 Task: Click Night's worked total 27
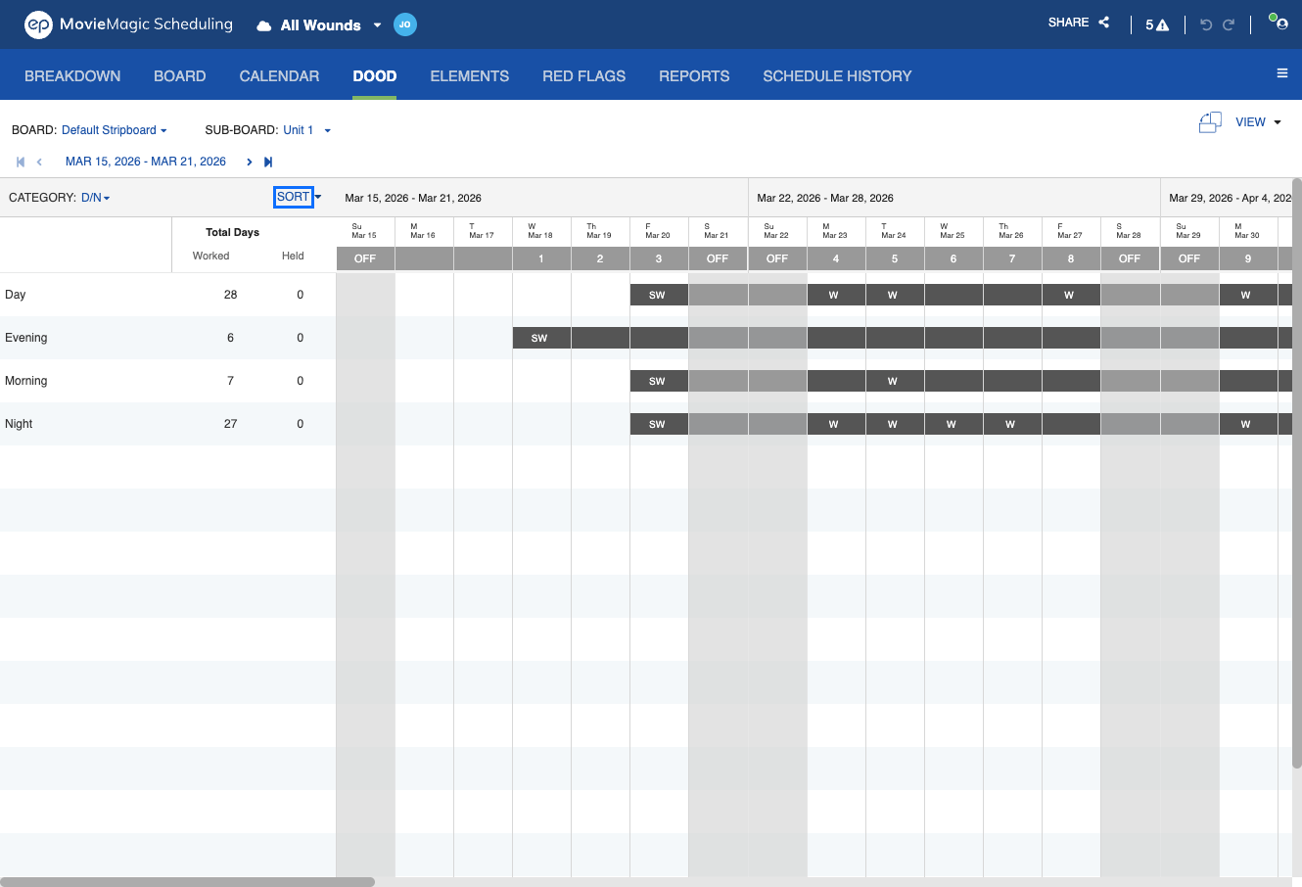click(231, 424)
